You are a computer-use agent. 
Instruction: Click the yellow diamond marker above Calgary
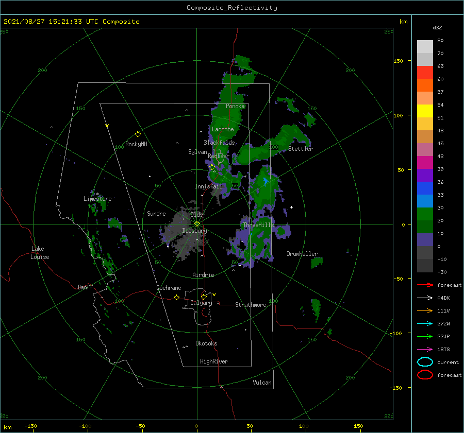click(204, 297)
